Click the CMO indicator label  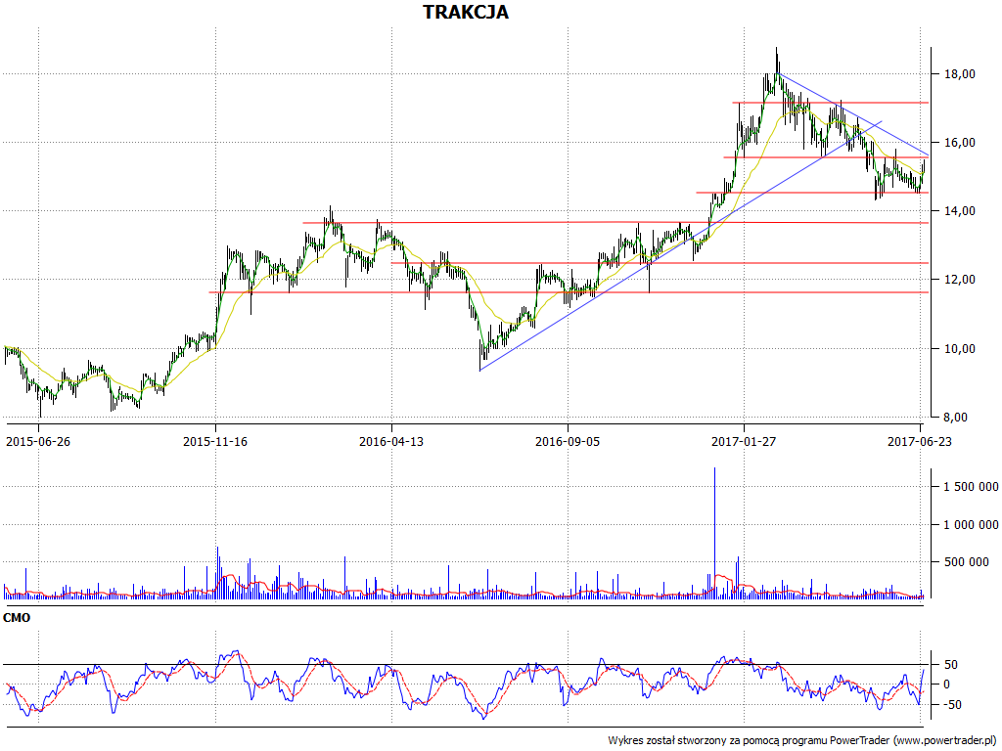pyautogui.click(x=17, y=618)
